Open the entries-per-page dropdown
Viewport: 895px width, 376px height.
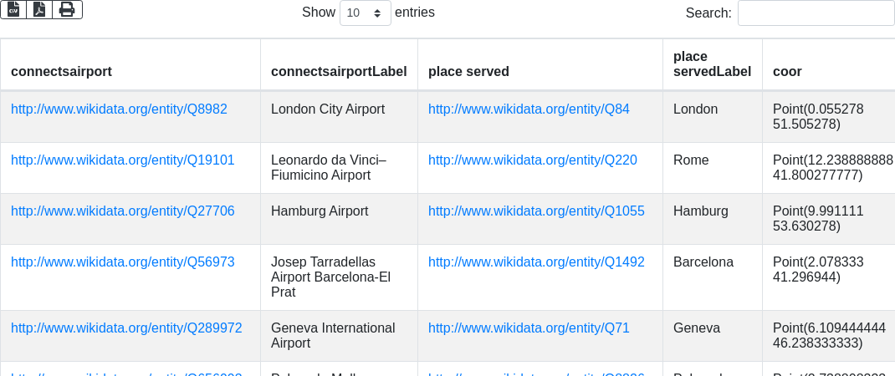click(366, 13)
